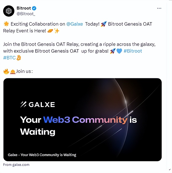Open the @Galxe mention link
This screenshot has width=172, height=173.
75,24
